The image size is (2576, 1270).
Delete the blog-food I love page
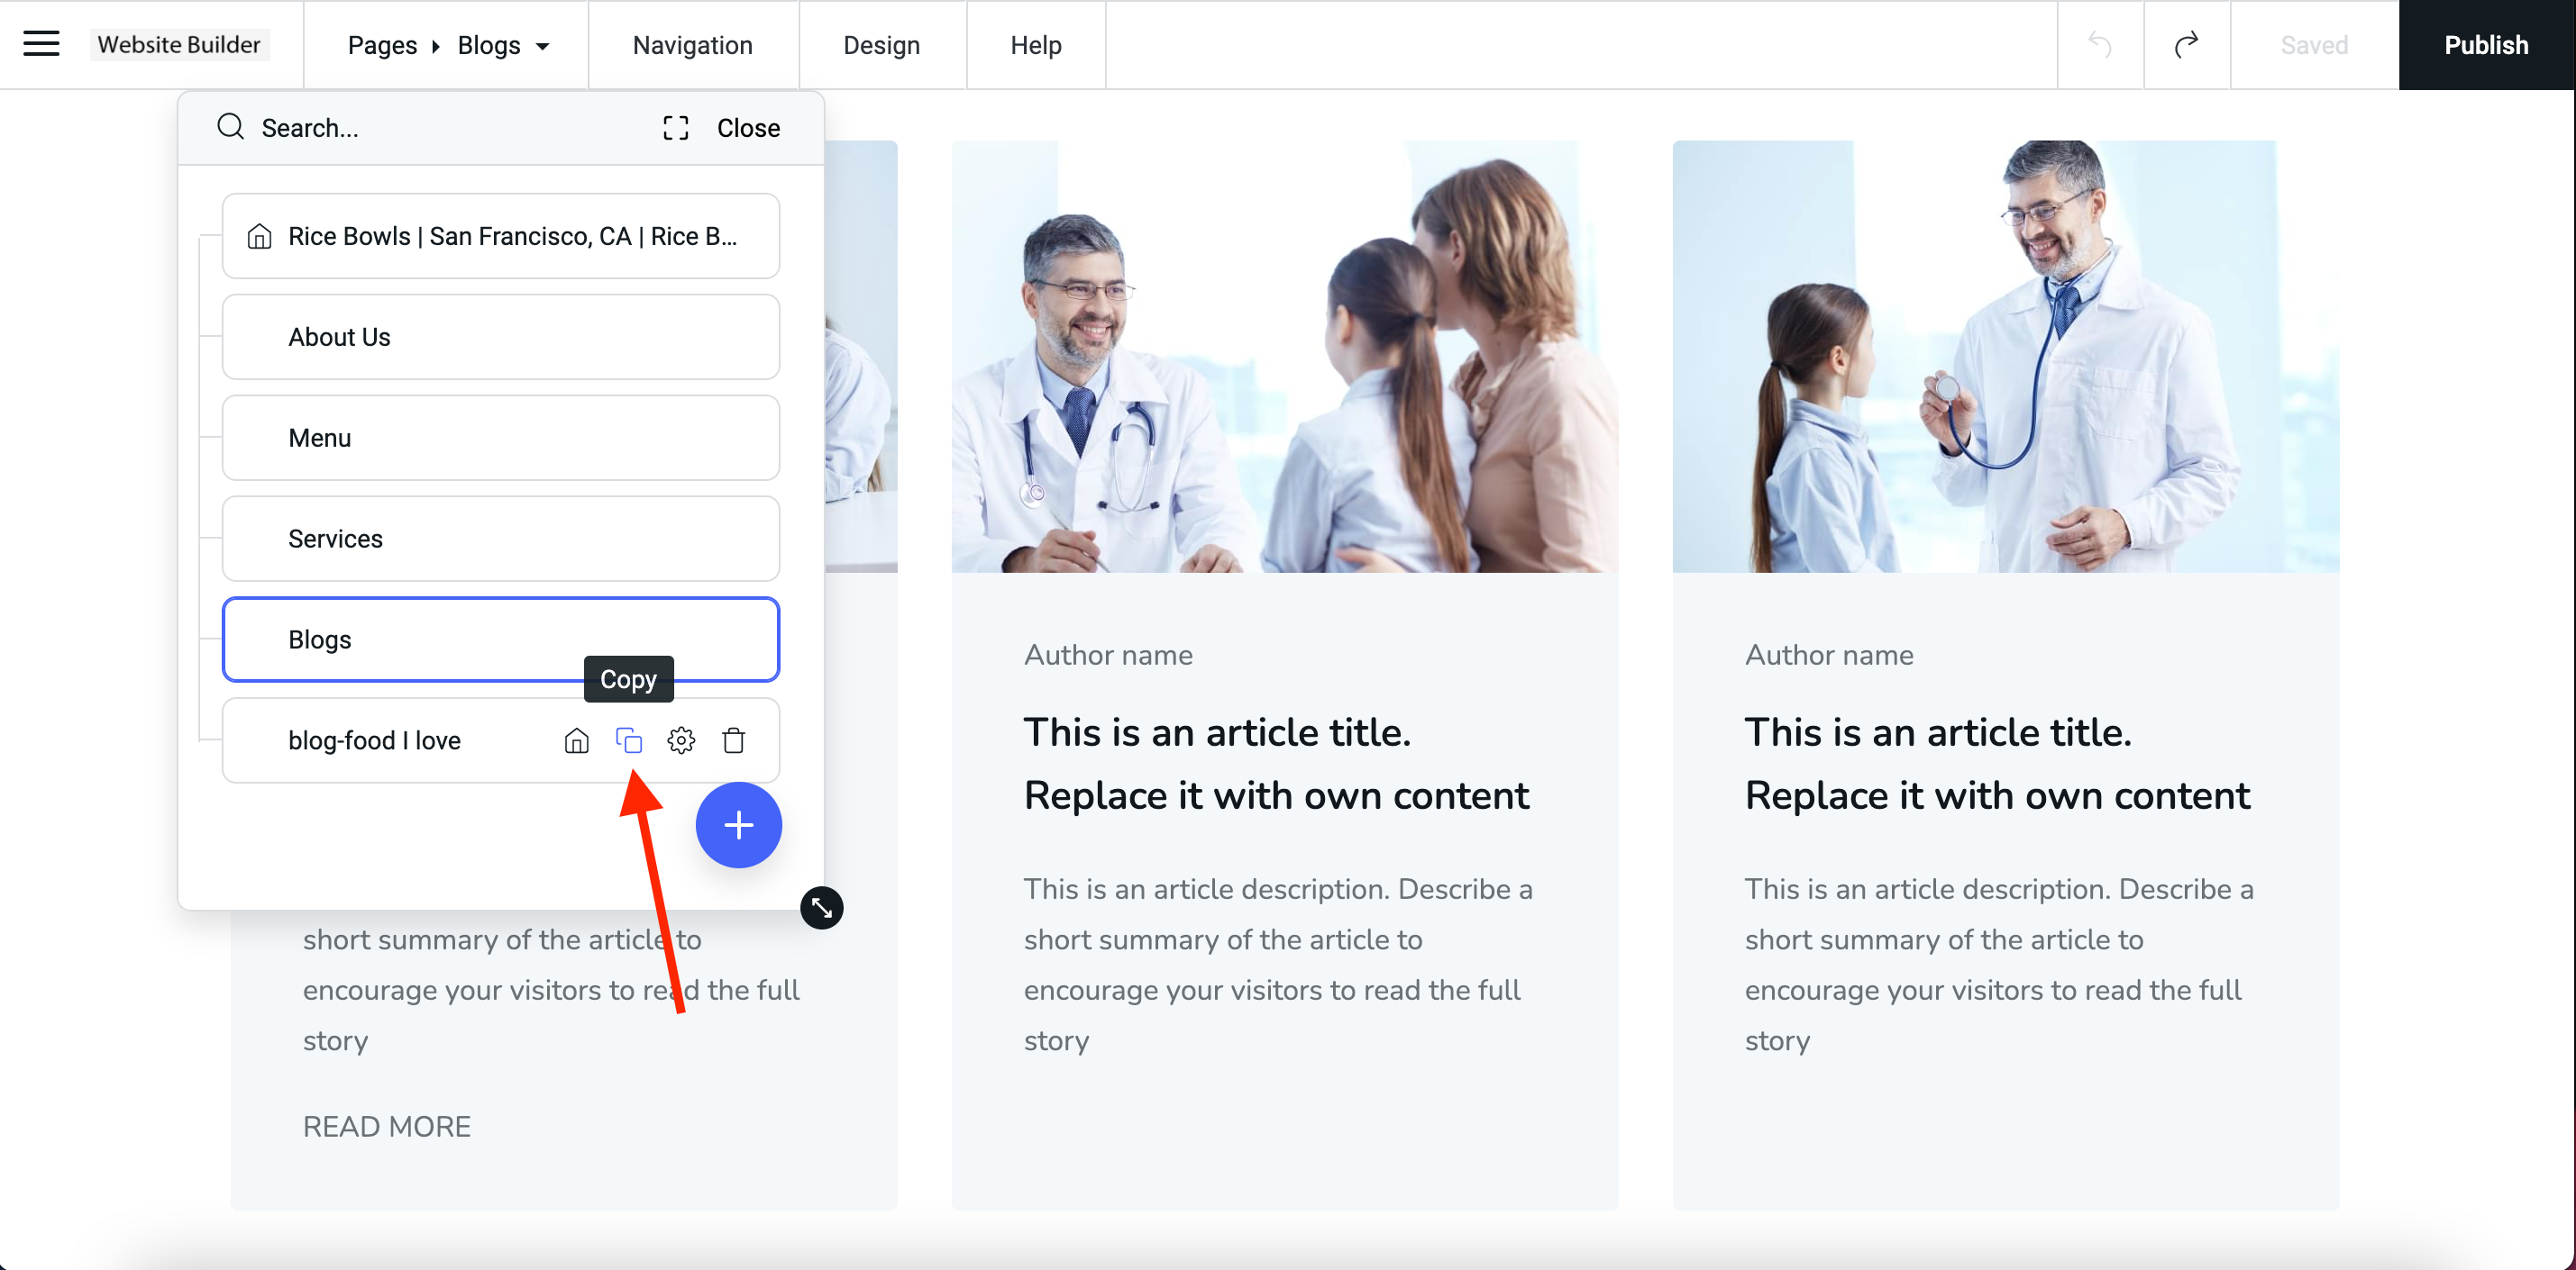[x=733, y=740]
